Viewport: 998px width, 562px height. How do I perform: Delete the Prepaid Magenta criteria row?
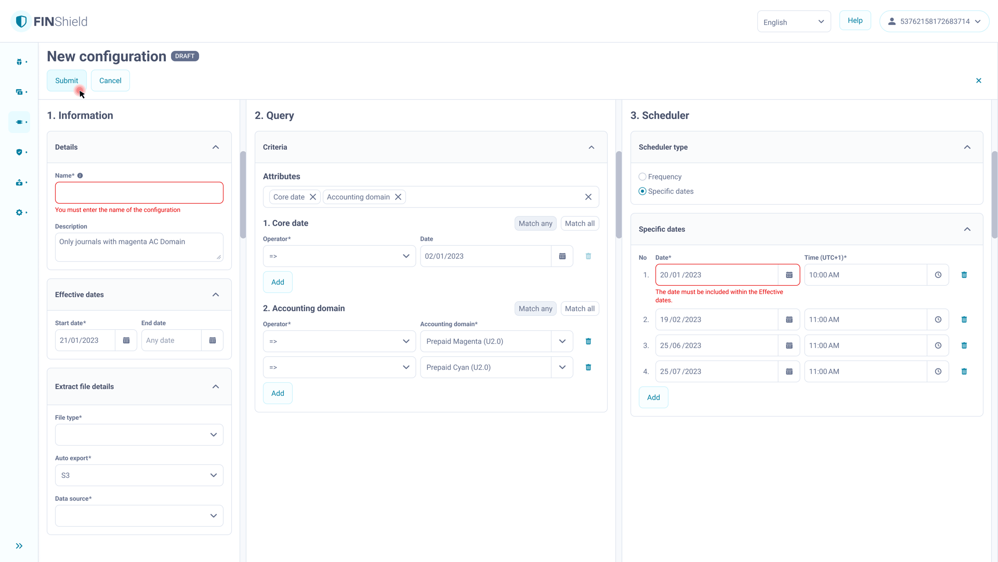[x=588, y=341]
